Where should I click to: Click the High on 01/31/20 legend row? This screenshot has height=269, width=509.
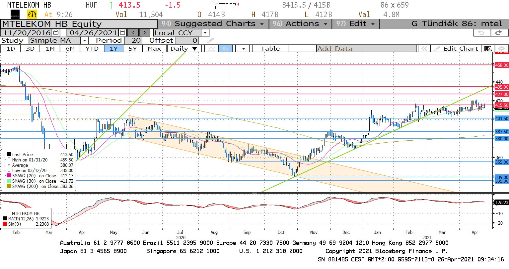pos(40,160)
